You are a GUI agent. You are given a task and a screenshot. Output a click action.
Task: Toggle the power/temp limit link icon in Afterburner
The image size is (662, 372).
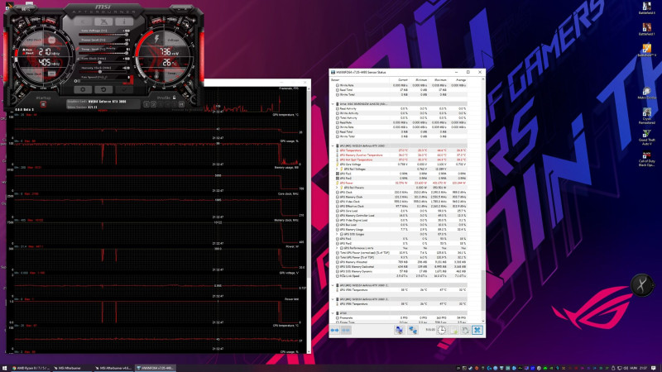[77, 49]
